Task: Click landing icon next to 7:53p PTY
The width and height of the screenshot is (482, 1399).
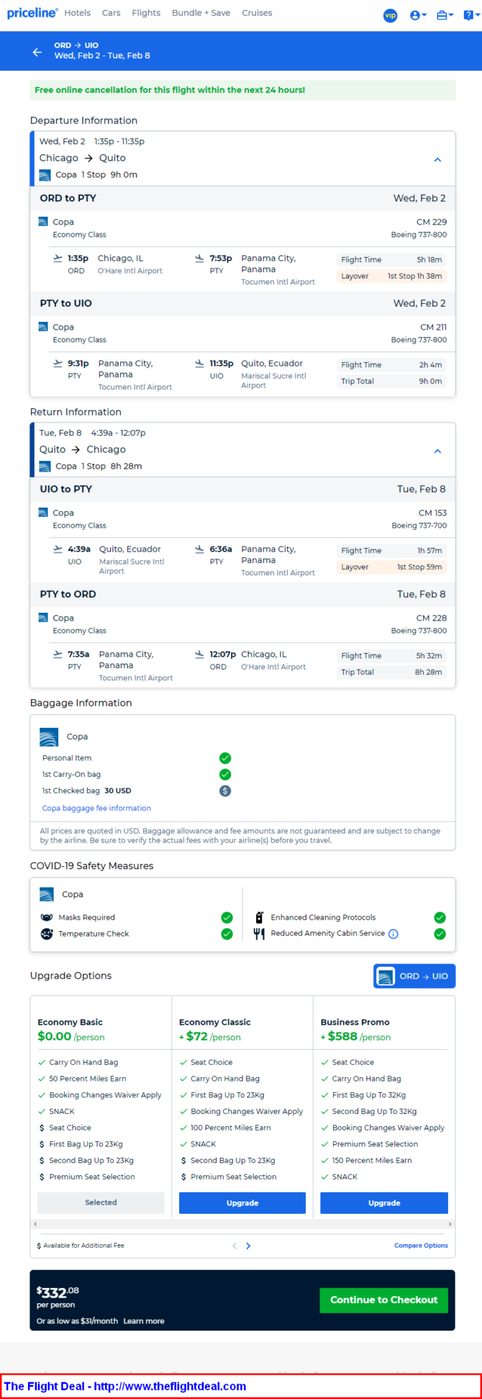Action: [x=199, y=258]
